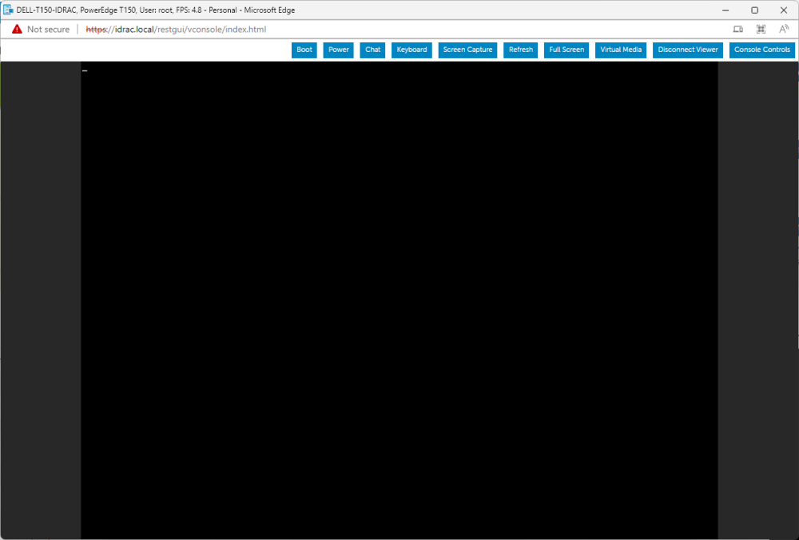The image size is (799, 540).
Task: Click the Disconnect Viewer button
Action: coord(688,50)
